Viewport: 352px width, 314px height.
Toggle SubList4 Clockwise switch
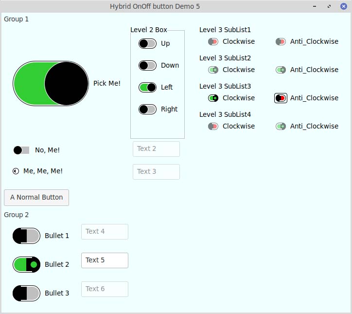213,126
